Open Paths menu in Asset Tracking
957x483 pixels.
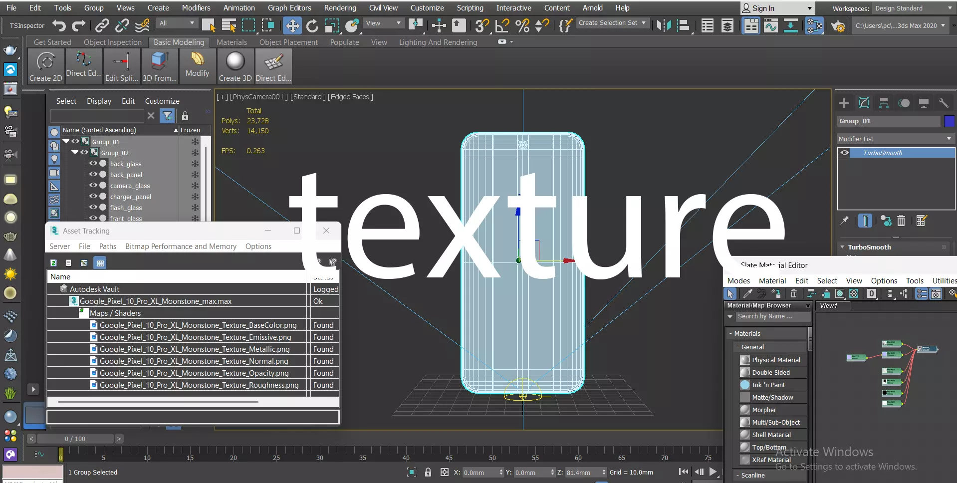[108, 246]
